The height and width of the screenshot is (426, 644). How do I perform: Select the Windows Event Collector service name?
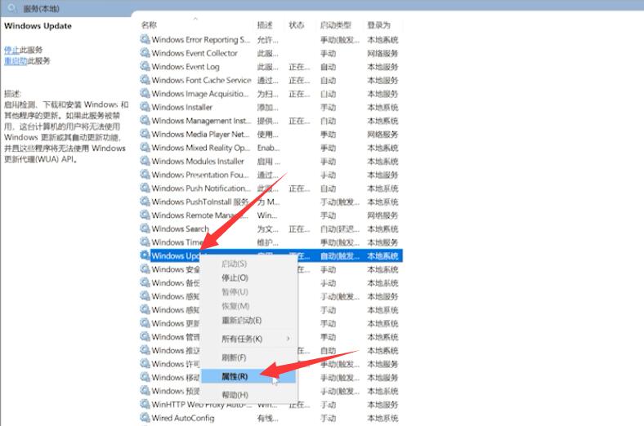click(x=195, y=53)
